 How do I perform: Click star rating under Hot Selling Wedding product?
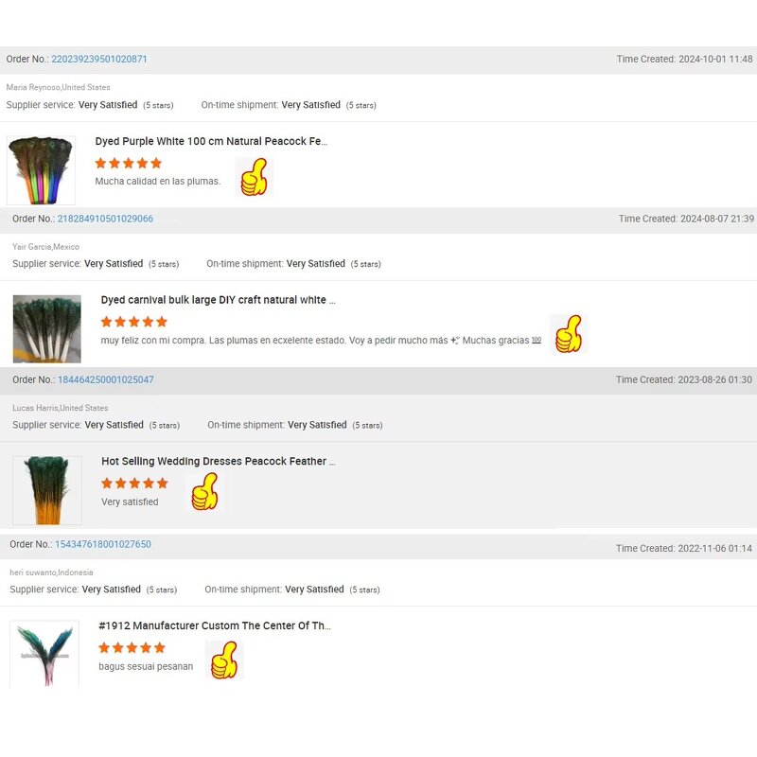pos(134,483)
